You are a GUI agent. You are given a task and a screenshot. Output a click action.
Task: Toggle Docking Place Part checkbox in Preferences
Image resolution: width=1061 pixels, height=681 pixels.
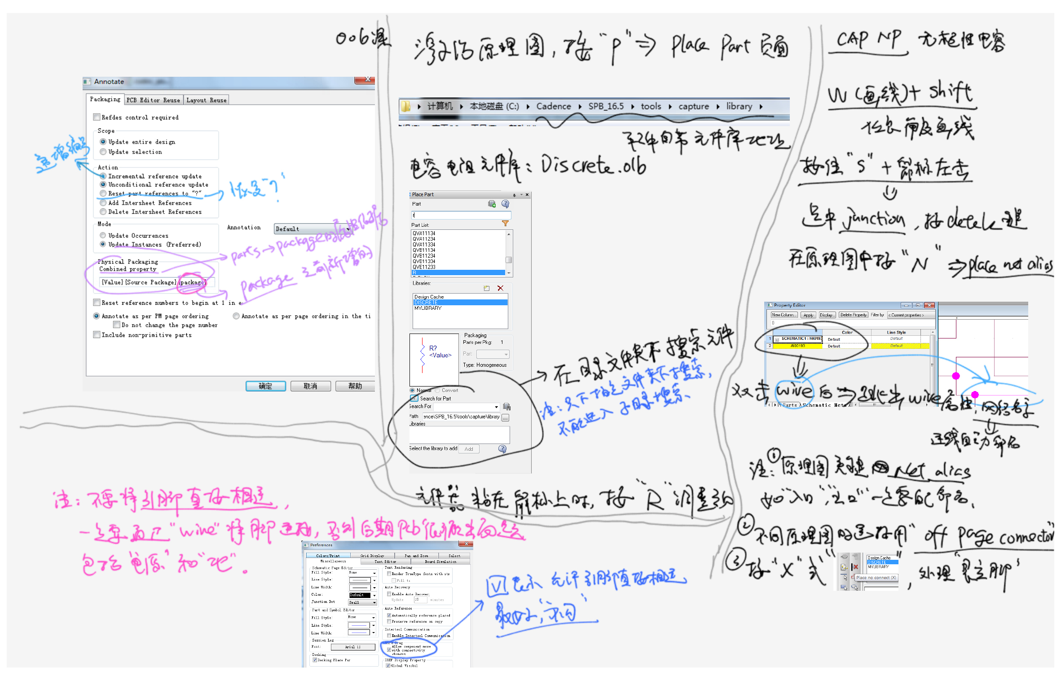315,660
